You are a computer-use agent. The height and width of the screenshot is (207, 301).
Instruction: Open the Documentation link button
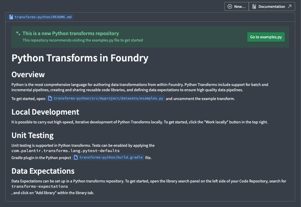click(x=272, y=6)
